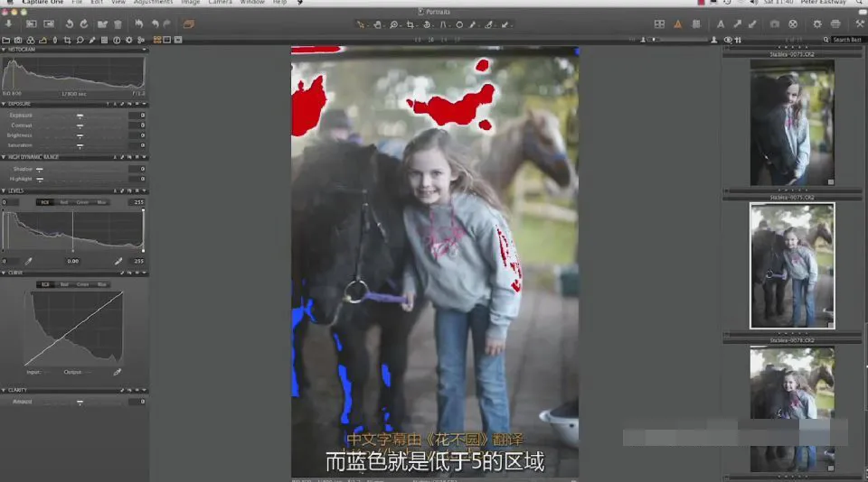Pick shadow point with Levels left eyedropper
868x482 pixels.
(x=28, y=261)
